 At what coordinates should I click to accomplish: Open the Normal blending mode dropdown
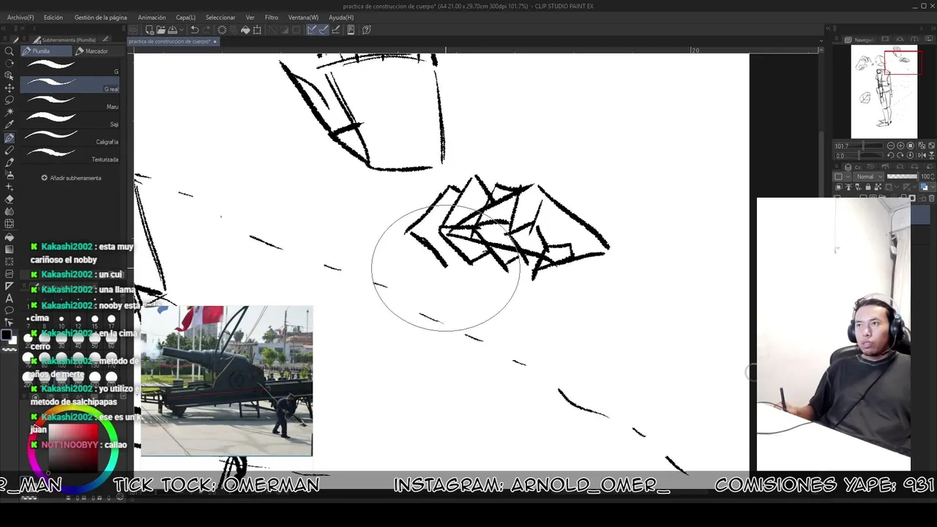(x=870, y=176)
